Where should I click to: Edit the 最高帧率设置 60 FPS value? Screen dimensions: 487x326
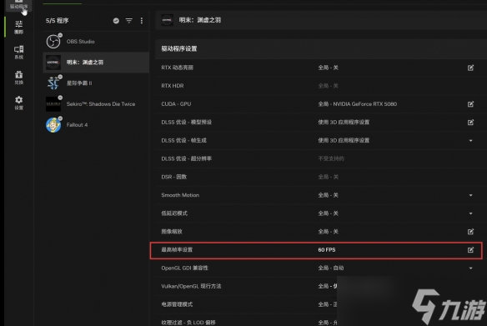point(470,250)
